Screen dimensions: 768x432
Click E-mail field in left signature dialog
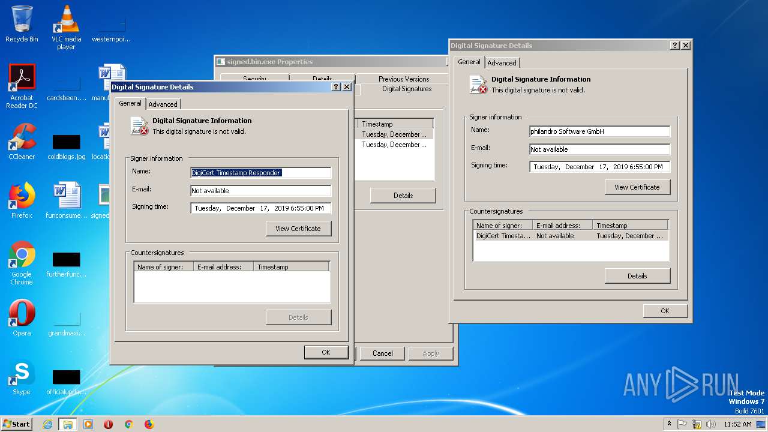(x=261, y=191)
